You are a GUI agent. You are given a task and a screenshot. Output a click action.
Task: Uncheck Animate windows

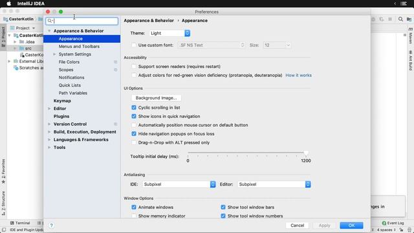pos(134,207)
